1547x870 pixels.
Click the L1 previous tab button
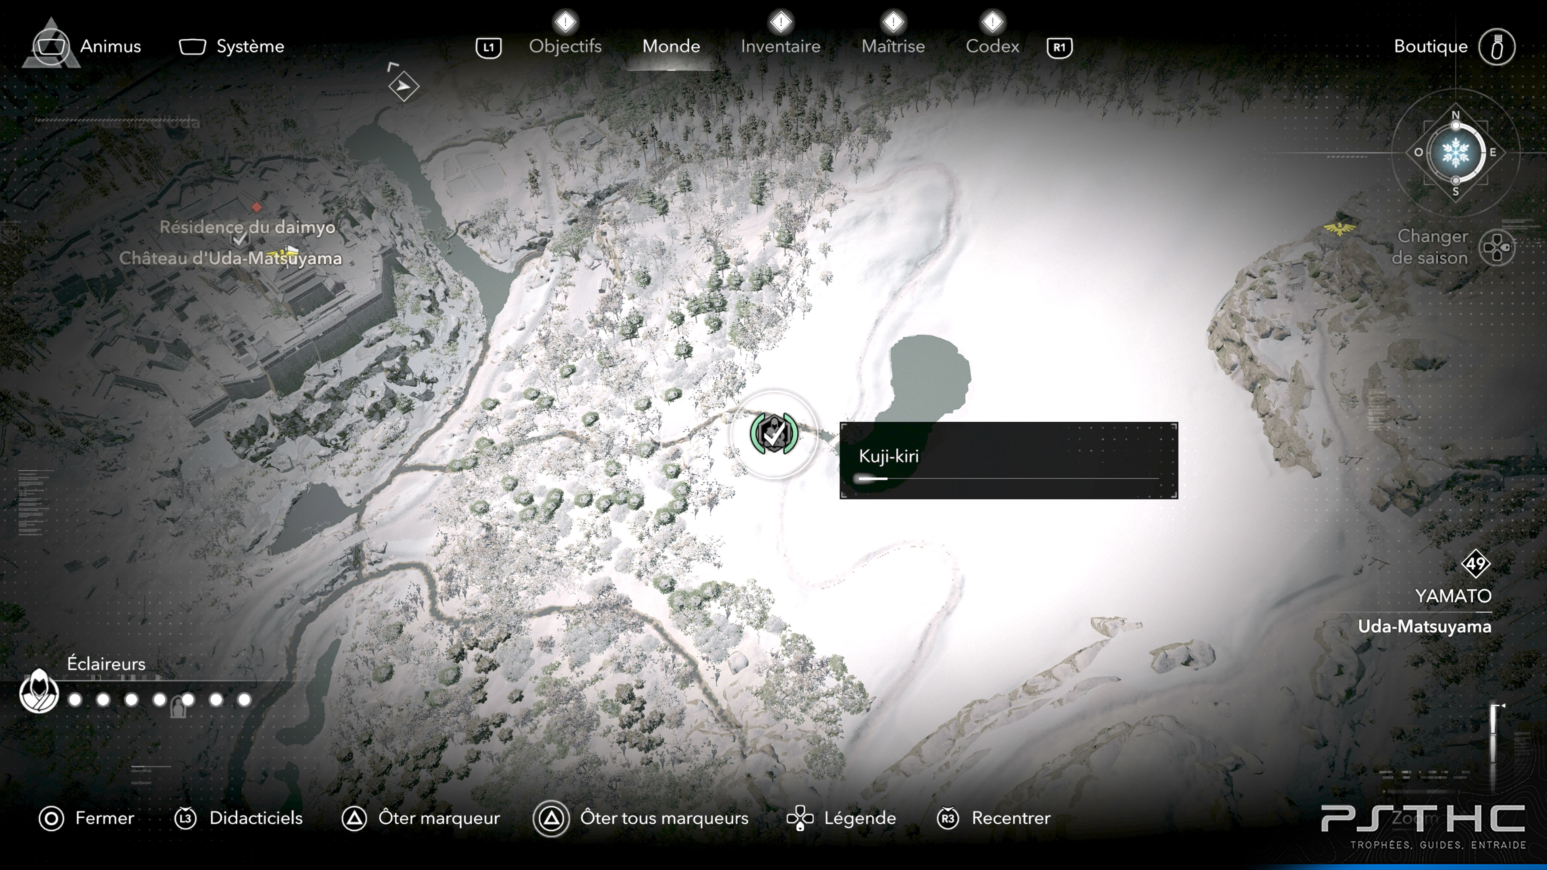488,48
